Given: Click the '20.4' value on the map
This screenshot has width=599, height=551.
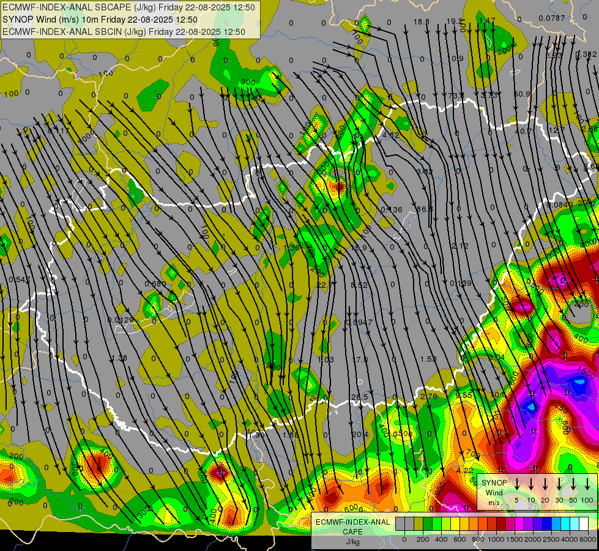Looking at the screenshot, I should click(360, 435).
